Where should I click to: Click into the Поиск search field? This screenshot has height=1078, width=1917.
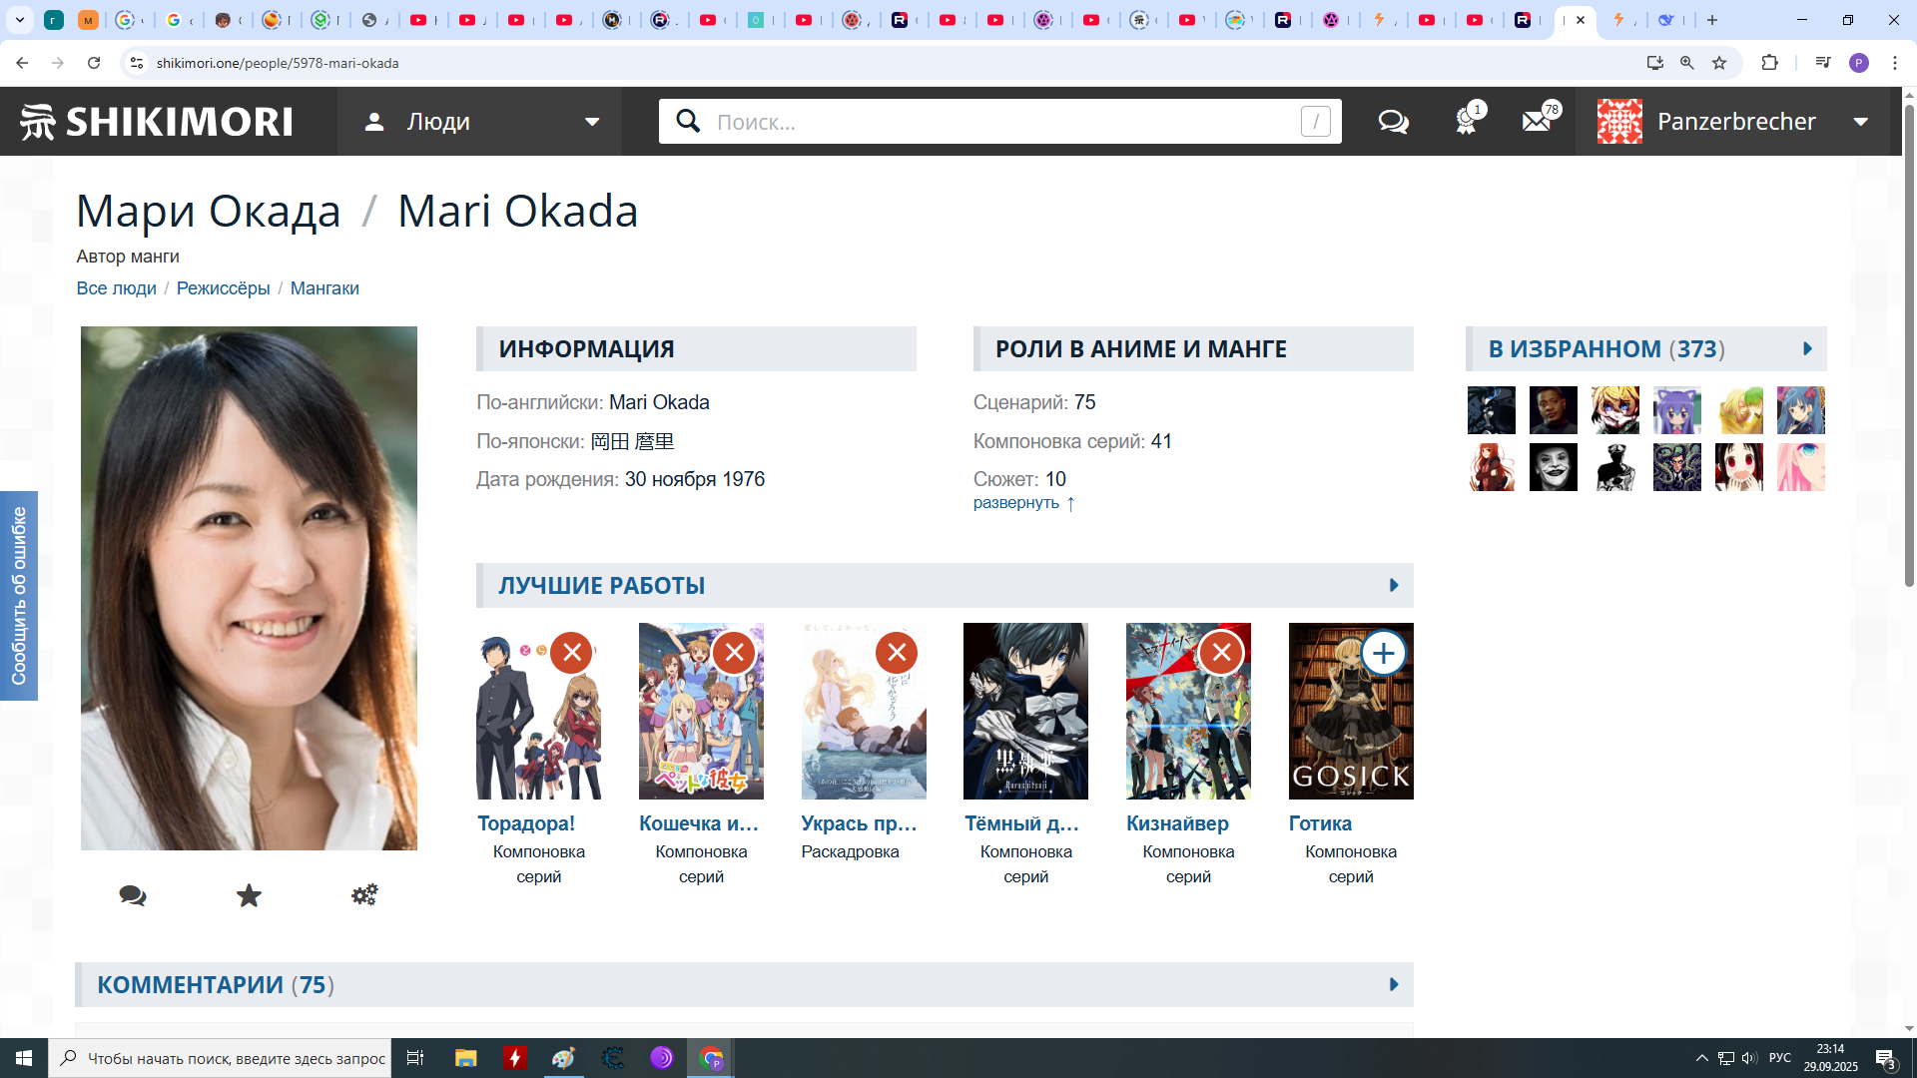click(998, 122)
